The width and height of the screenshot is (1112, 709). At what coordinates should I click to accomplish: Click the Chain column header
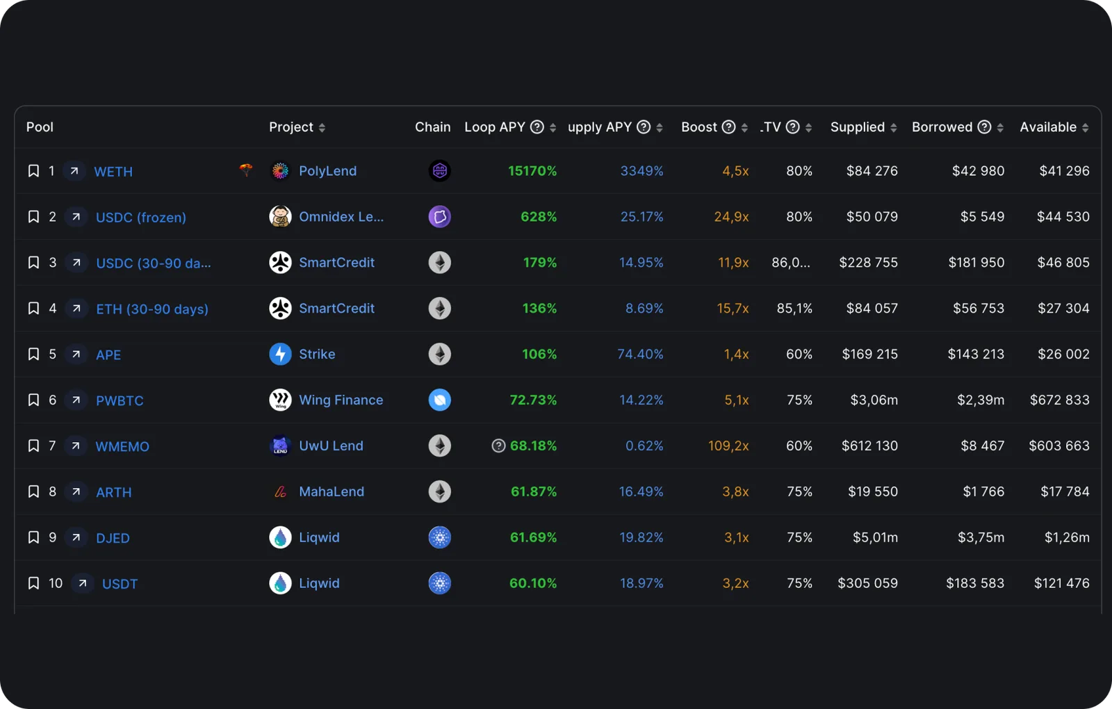[x=432, y=127]
